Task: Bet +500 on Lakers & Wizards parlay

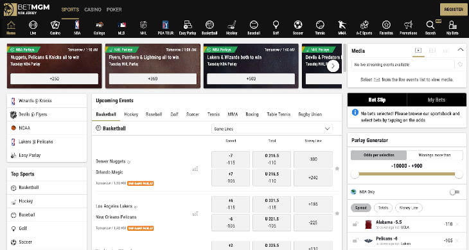Action: [x=251, y=78]
